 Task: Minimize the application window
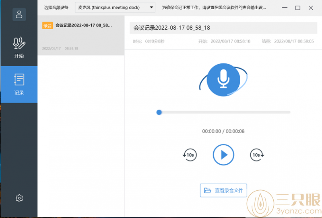[285, 8]
